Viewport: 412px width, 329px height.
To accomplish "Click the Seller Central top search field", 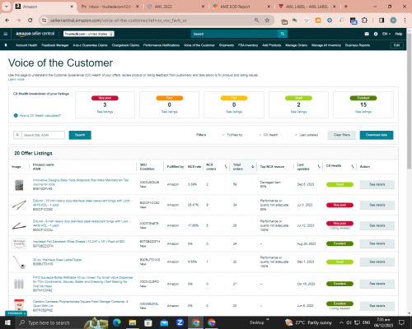I will pos(234,34).
